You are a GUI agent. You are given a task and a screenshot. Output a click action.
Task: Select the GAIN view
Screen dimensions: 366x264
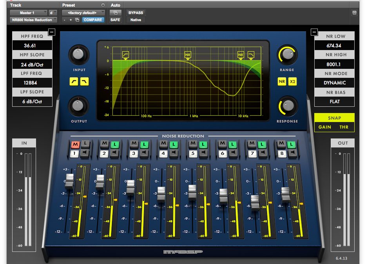(x=325, y=127)
